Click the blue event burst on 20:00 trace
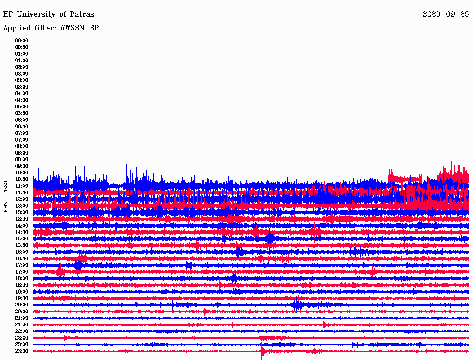Image resolution: width=473 pixels, height=360 pixels. pyautogui.click(x=297, y=304)
